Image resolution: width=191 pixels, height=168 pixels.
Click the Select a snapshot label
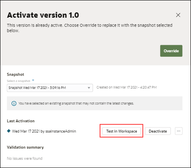point(19,81)
